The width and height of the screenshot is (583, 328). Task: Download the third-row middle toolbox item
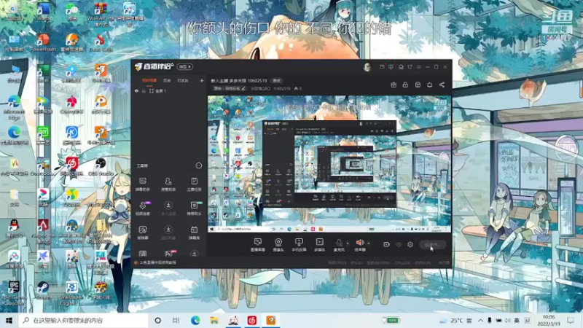[168, 233]
